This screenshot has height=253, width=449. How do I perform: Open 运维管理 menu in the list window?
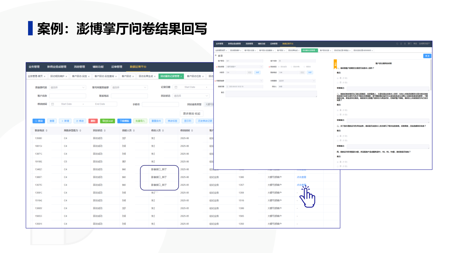117,67
